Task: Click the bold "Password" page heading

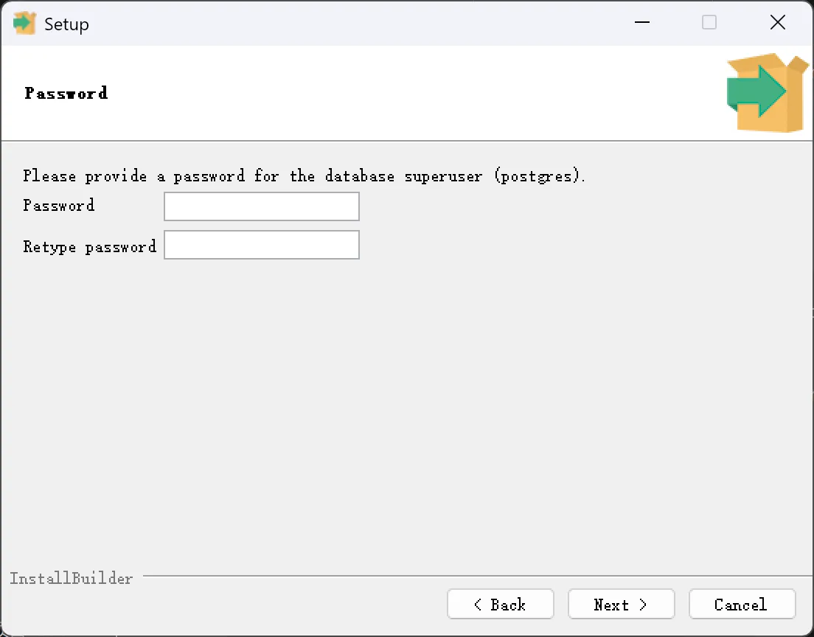Action: (x=66, y=94)
